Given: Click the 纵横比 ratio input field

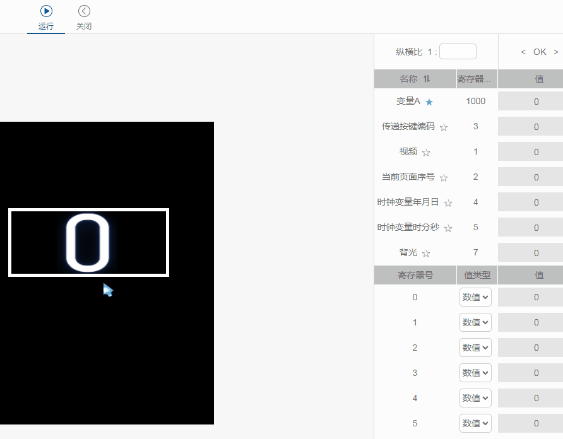Looking at the screenshot, I should (458, 51).
